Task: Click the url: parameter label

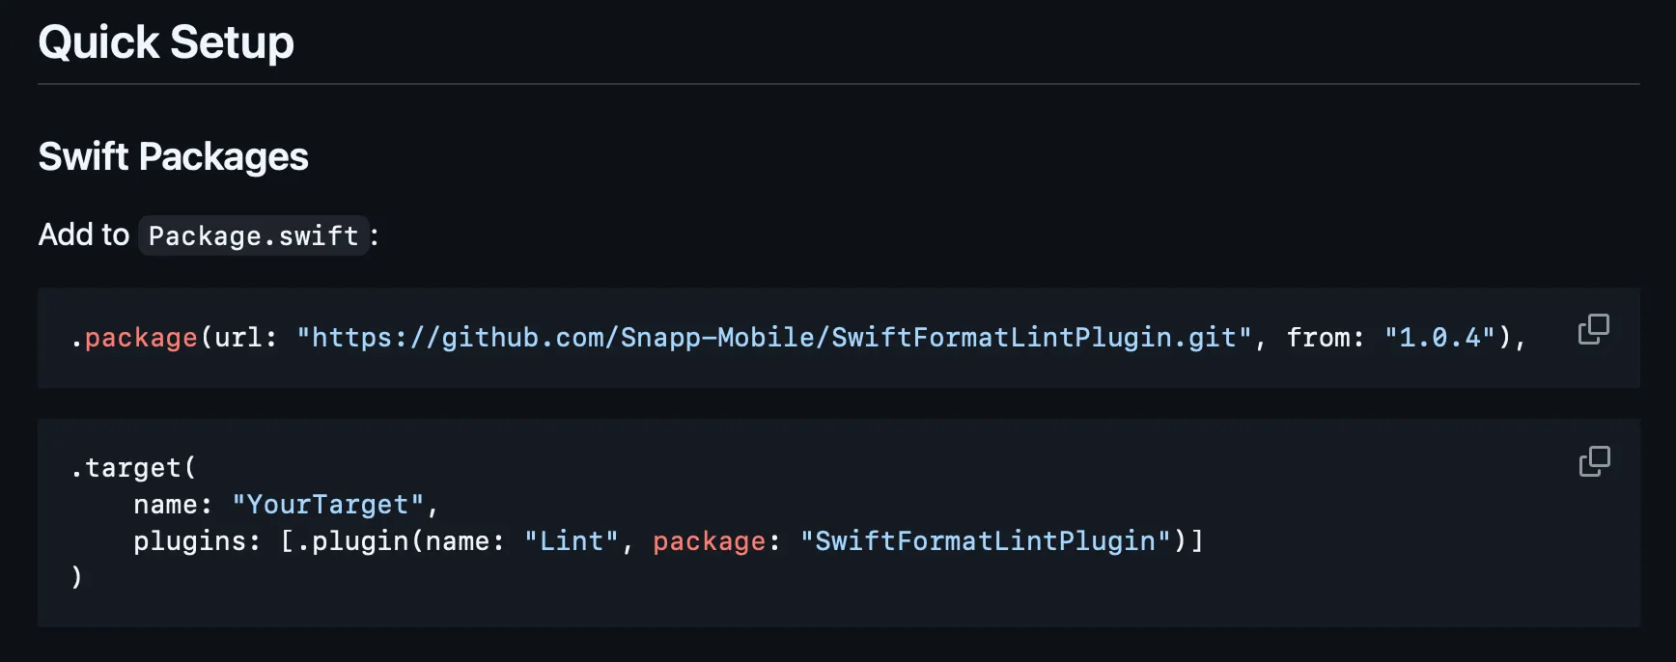Action: pyautogui.click(x=245, y=338)
